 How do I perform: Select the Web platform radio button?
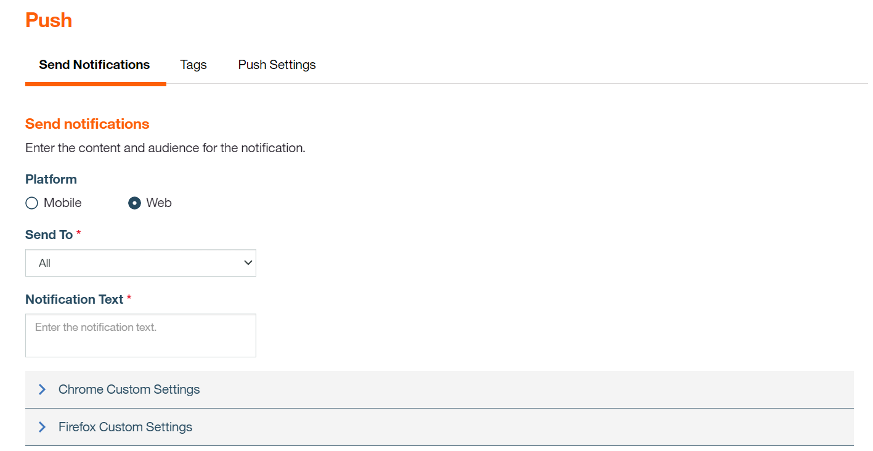pyautogui.click(x=134, y=203)
